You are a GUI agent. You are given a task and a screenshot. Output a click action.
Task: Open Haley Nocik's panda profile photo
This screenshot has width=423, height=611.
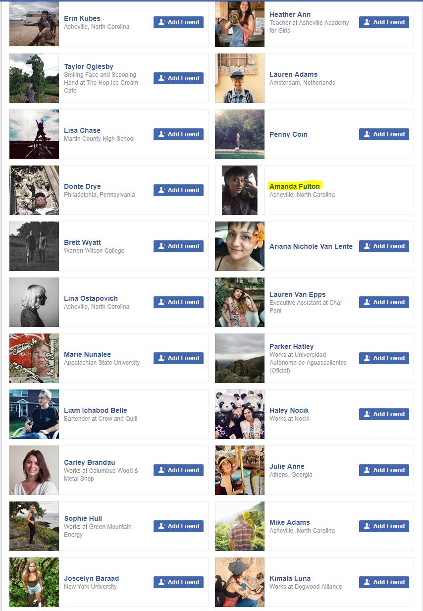coord(240,414)
